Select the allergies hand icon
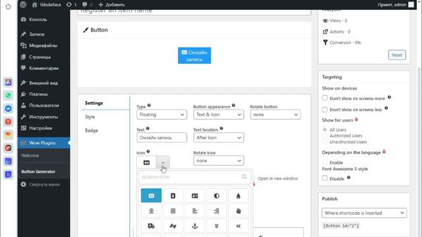The width and height of the screenshot is (422, 237). click(238, 211)
